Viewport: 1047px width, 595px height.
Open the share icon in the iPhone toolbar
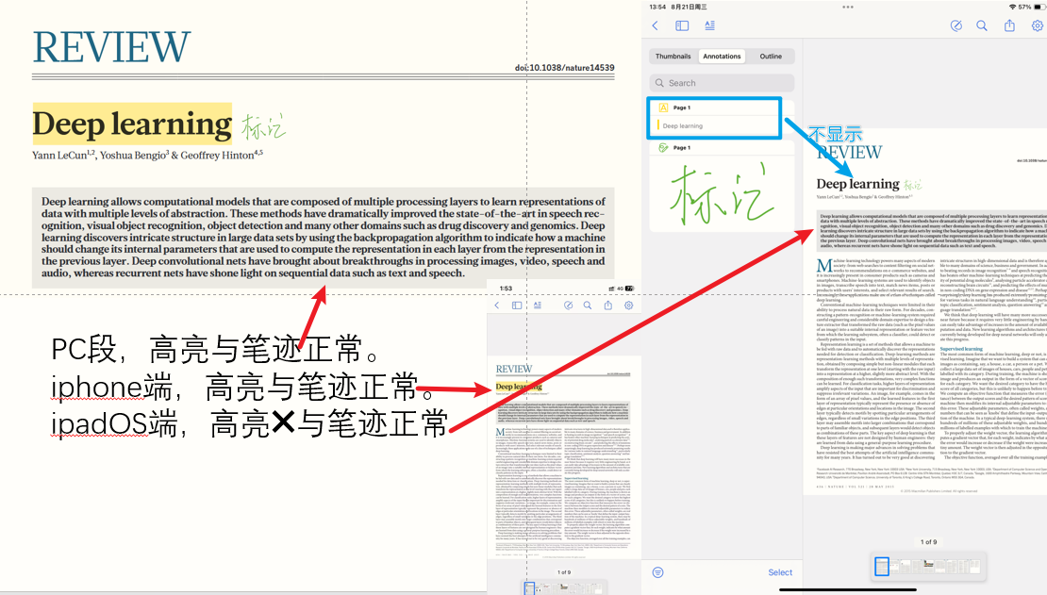click(x=608, y=306)
